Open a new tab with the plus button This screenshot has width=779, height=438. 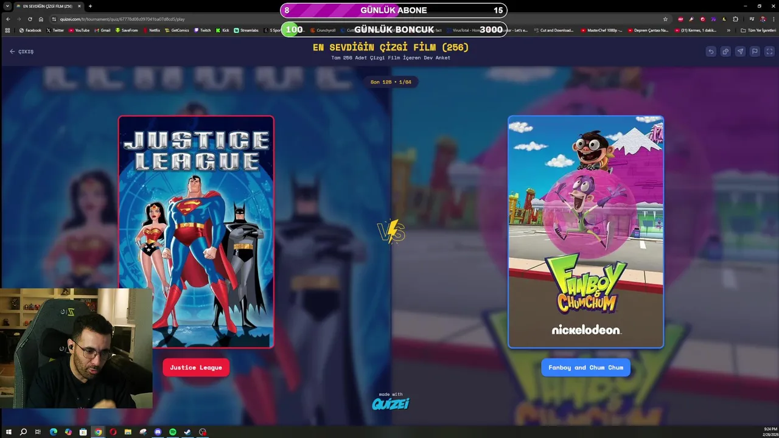click(x=90, y=6)
